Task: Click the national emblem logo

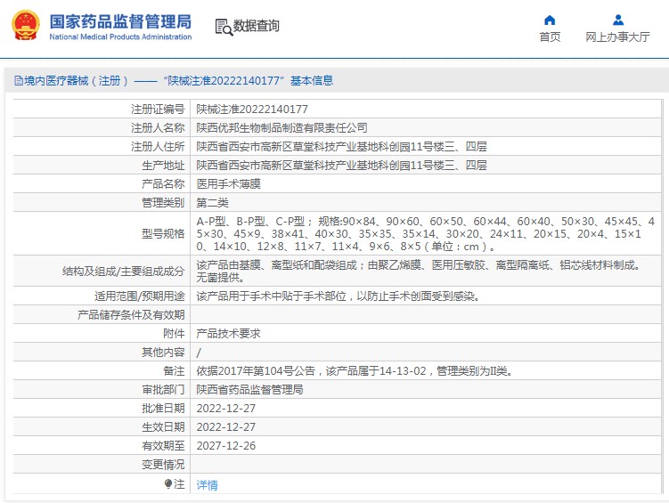Action: (26, 26)
